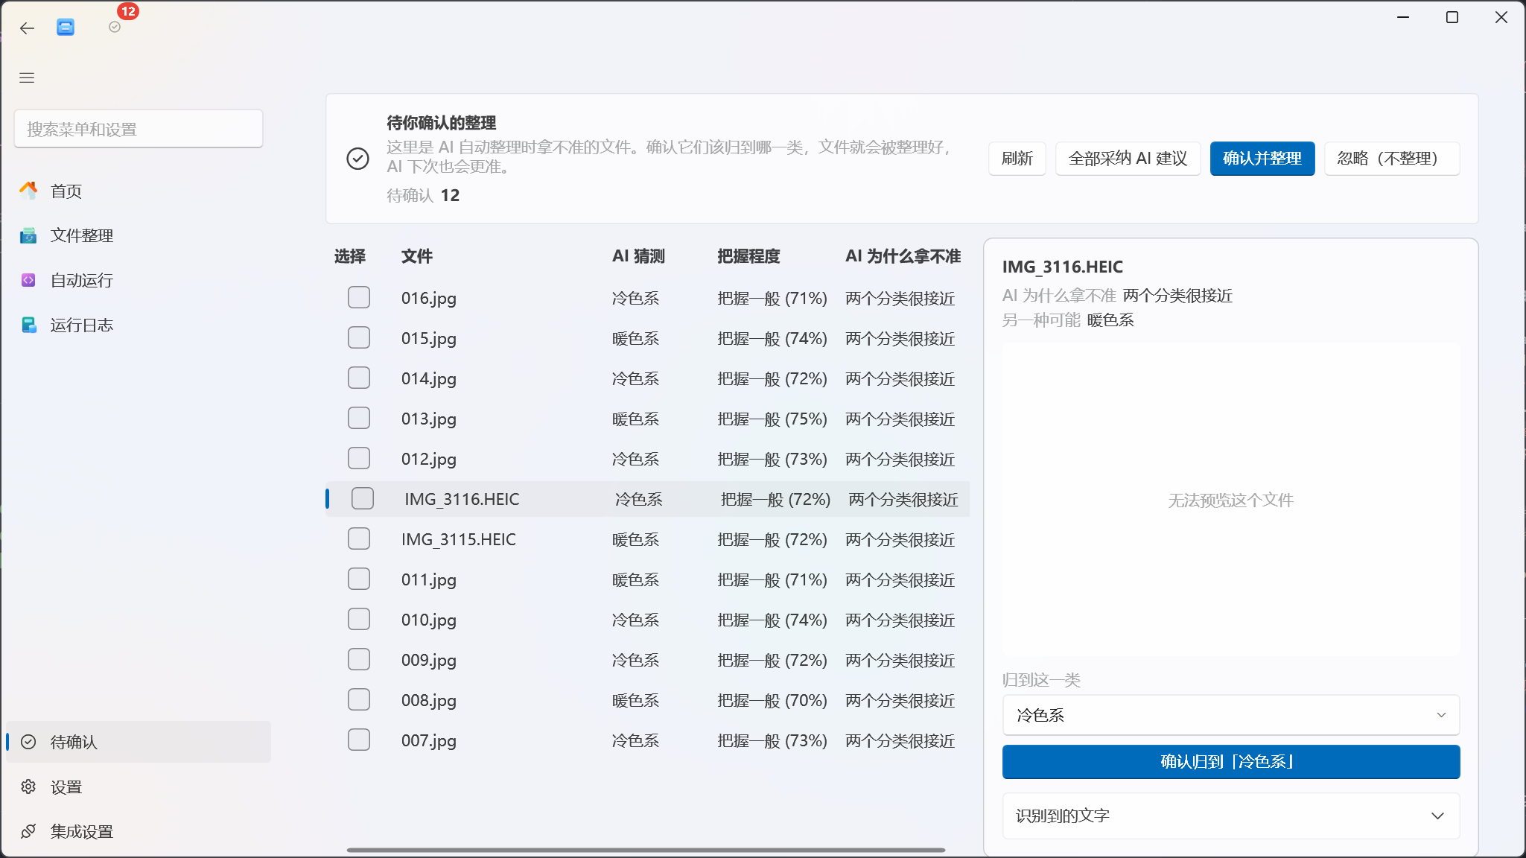Click the 文件整理 sidebar icon
This screenshot has height=858, width=1526.
point(28,235)
